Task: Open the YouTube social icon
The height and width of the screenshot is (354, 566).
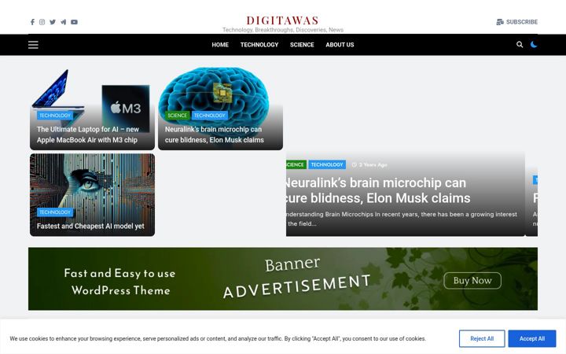Action: pos(74,22)
